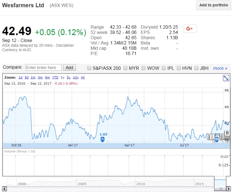Click the Add ticker button
Screen dimensions: 232x193
pos(69,68)
